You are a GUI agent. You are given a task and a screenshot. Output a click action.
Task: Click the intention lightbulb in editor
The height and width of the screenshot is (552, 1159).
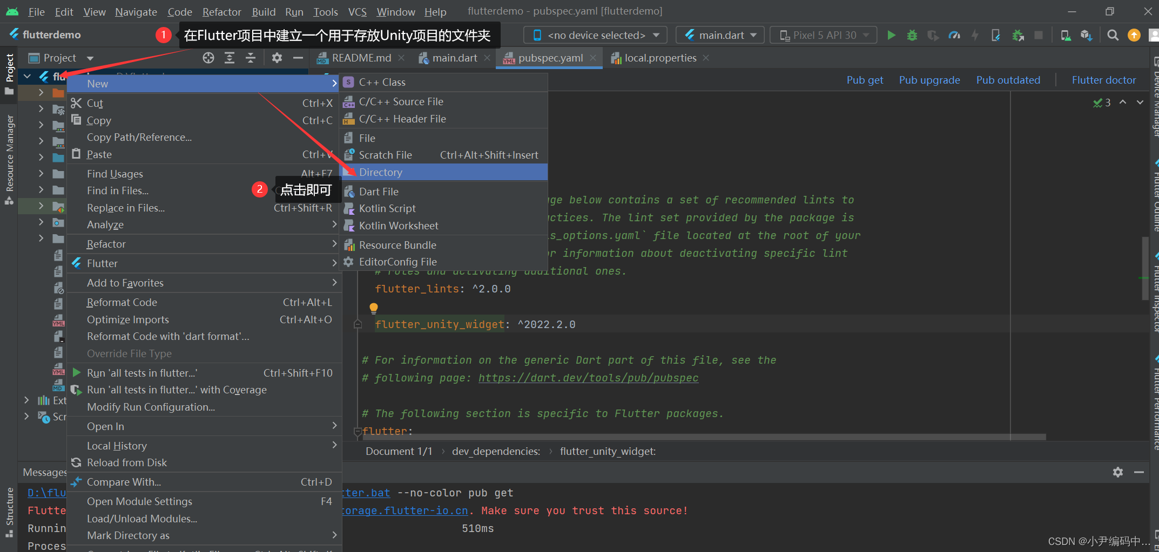point(373,308)
